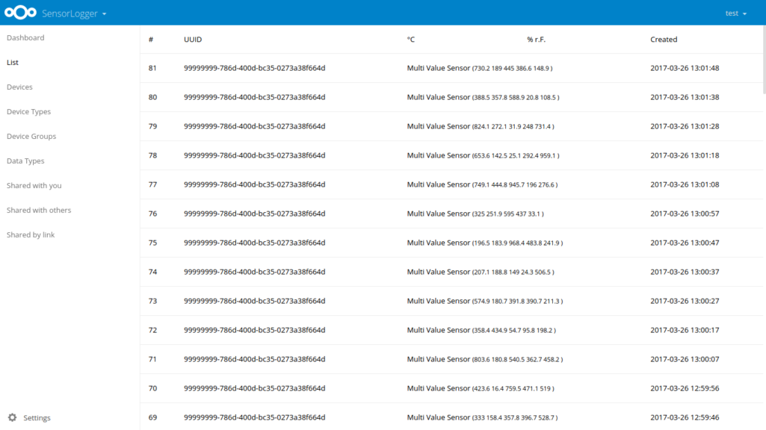Open Shared by link section
The width and height of the screenshot is (766, 430).
click(x=31, y=234)
